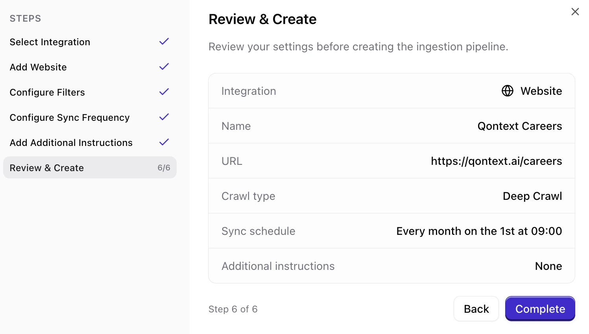The width and height of the screenshot is (589, 334).
Task: Select the Select Integration step
Action: coord(50,42)
